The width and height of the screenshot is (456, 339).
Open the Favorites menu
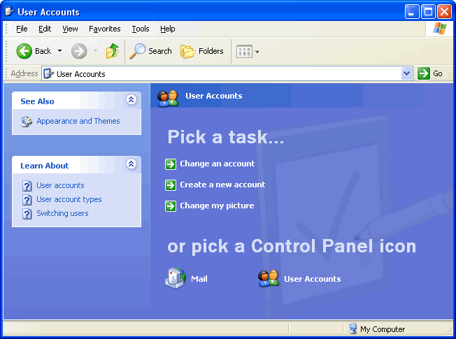tap(104, 29)
